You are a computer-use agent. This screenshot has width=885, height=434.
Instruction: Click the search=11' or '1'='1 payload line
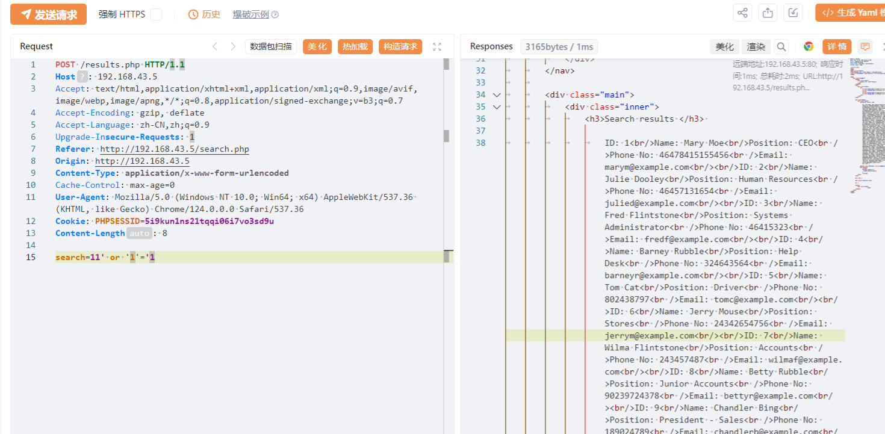105,257
